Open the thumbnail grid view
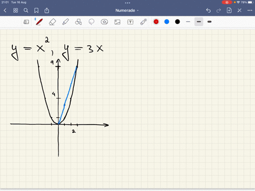 (15, 11)
